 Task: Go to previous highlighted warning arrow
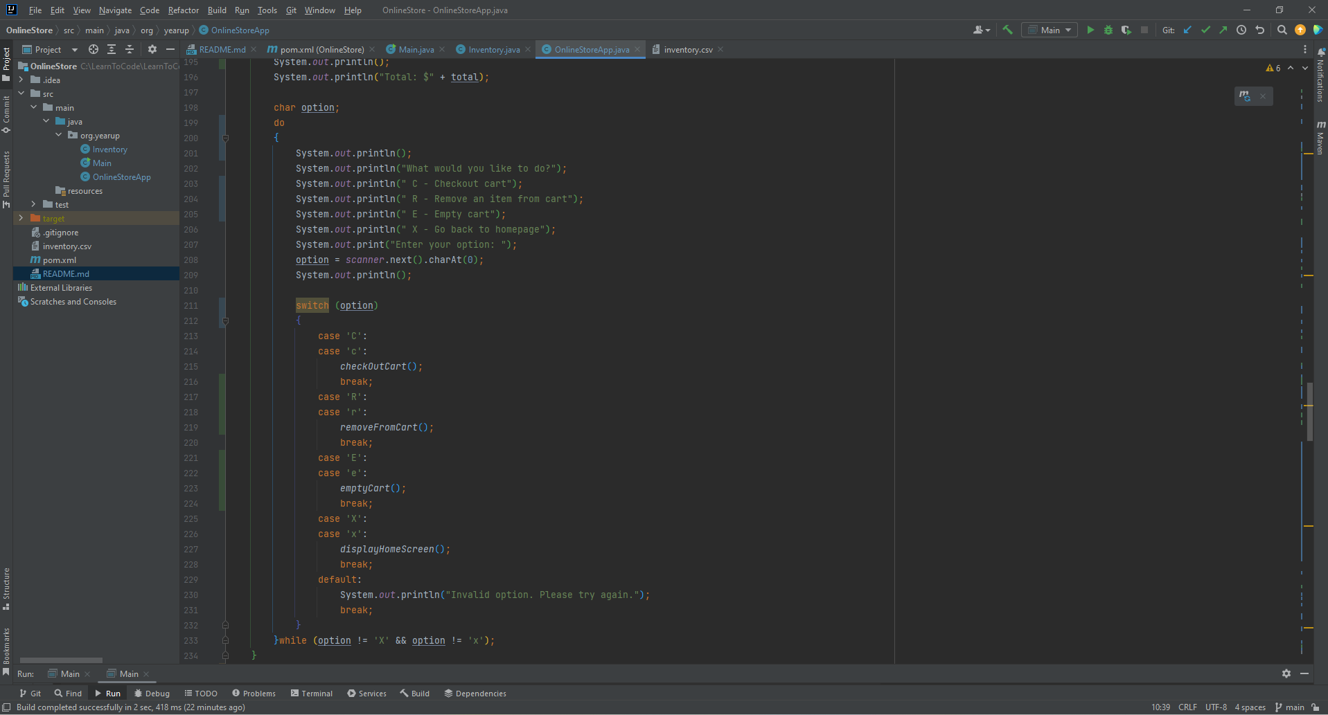1291,68
